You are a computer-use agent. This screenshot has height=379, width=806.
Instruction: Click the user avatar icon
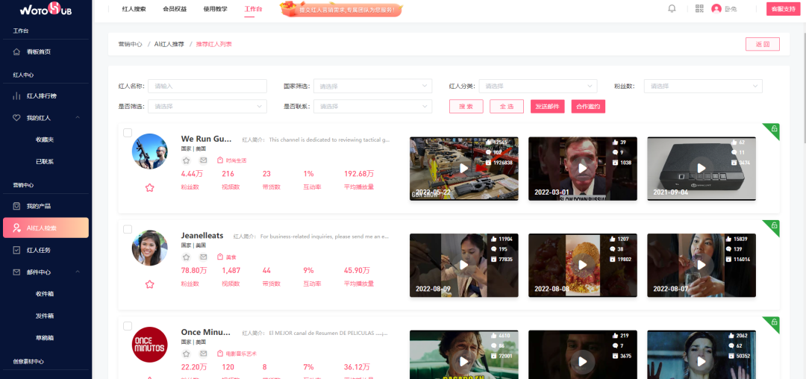coord(716,9)
